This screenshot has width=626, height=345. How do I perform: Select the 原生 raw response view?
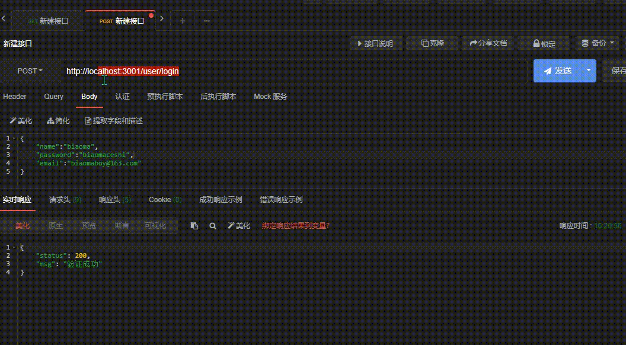pos(56,226)
